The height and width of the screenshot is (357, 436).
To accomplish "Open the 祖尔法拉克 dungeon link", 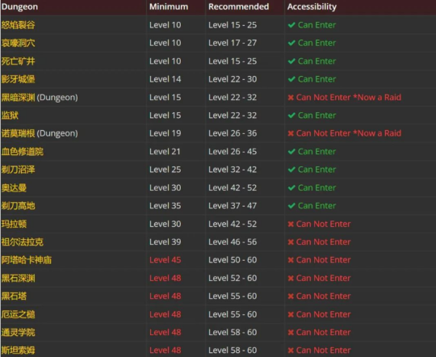I will (x=23, y=242).
